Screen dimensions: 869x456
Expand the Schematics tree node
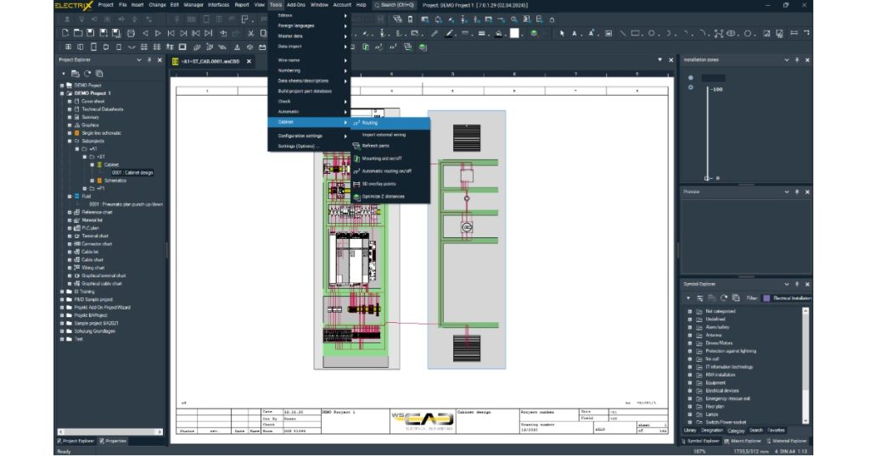coord(93,181)
